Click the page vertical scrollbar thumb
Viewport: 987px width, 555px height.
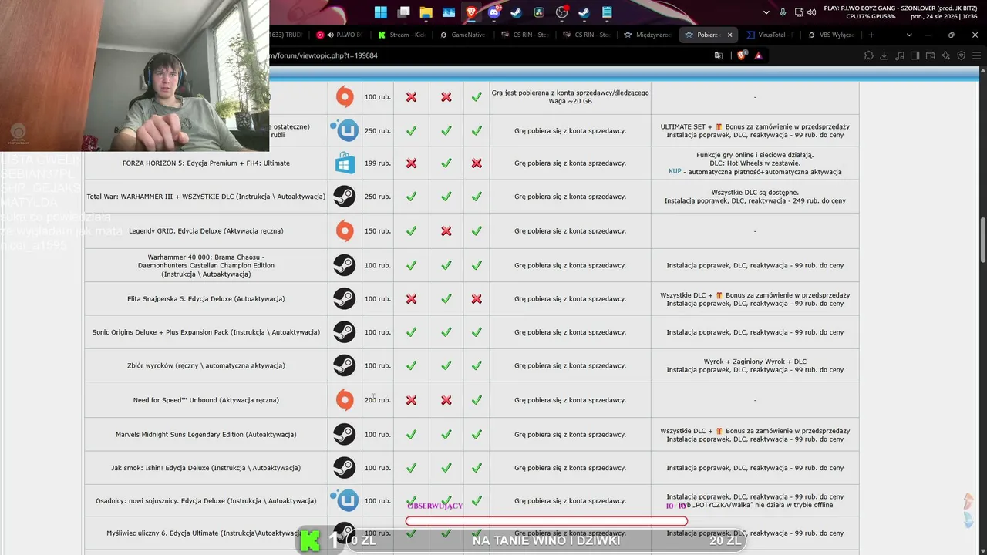coord(982,240)
